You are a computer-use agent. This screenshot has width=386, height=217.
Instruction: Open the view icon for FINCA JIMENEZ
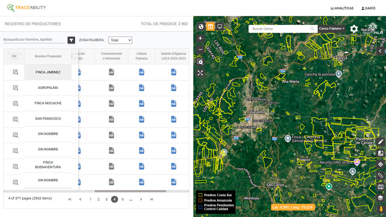coord(15,72)
